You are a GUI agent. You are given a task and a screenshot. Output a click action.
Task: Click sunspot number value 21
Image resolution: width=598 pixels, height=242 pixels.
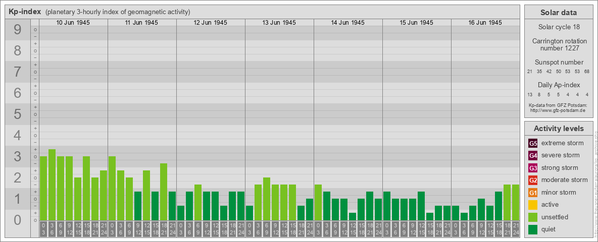530,72
